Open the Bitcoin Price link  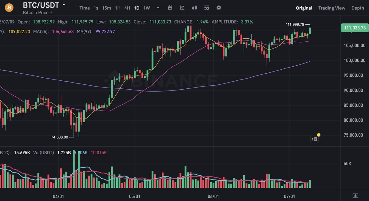point(38,13)
